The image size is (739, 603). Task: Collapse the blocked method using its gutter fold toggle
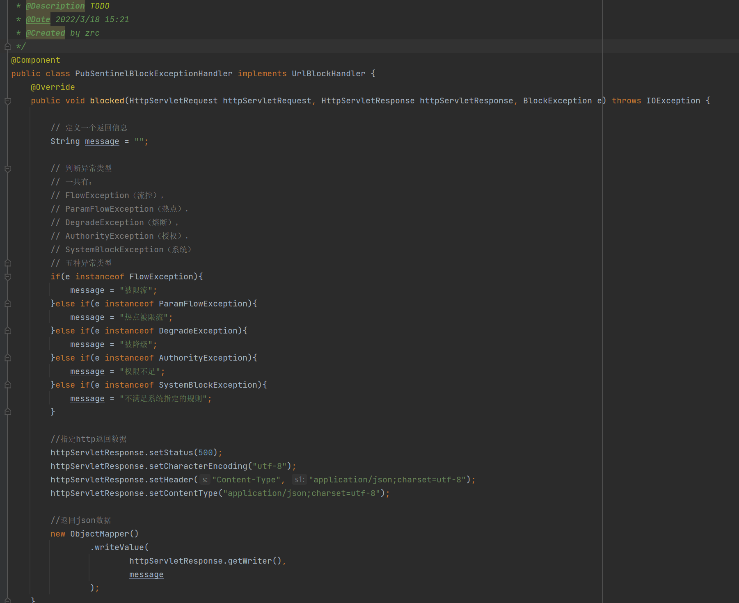click(8, 101)
